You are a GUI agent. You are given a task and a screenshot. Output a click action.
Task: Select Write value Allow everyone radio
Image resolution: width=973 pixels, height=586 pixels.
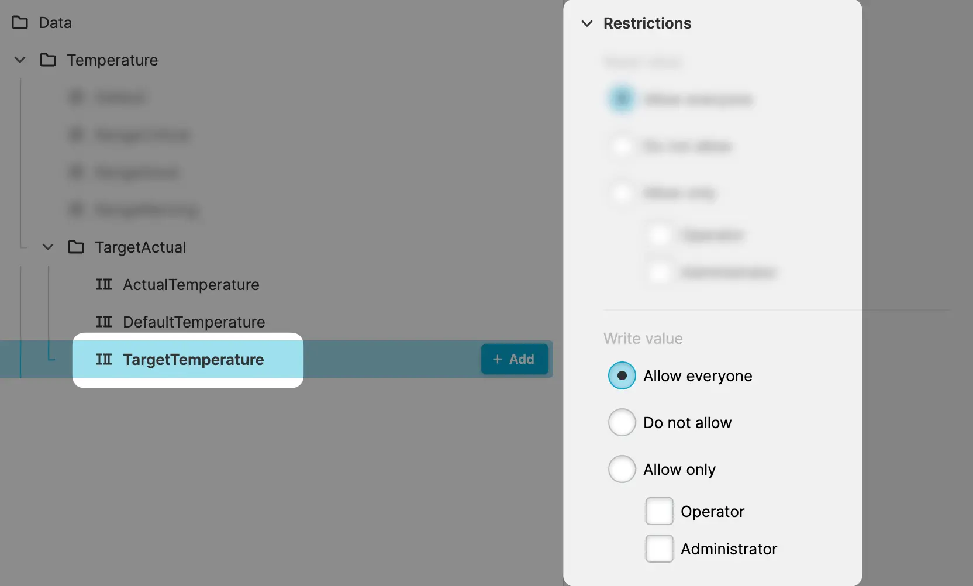coord(622,375)
